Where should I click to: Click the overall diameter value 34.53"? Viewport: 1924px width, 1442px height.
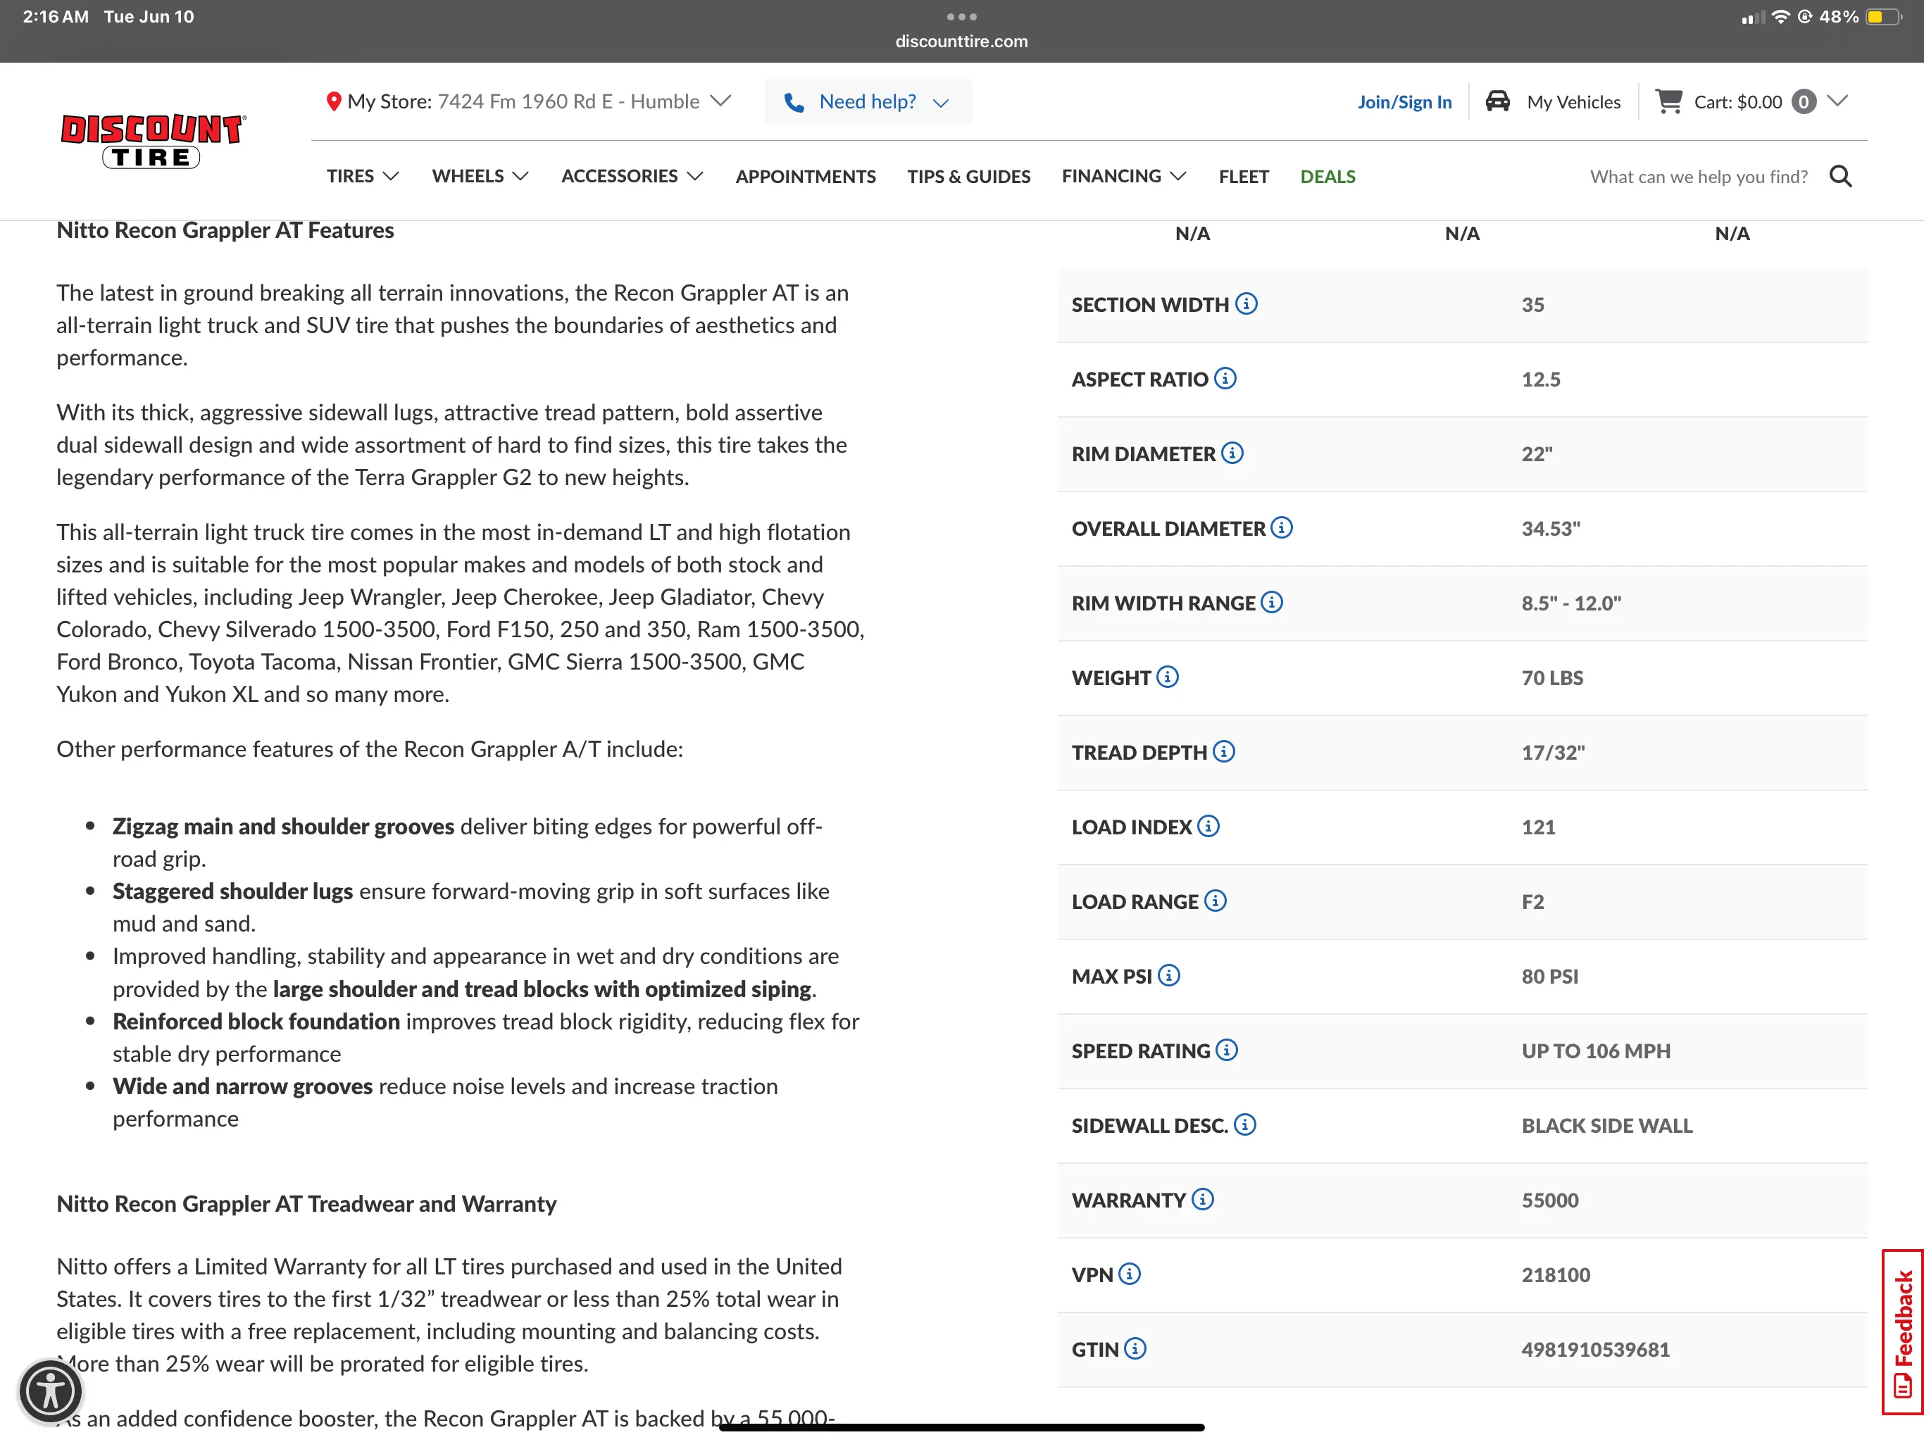[x=1551, y=529]
